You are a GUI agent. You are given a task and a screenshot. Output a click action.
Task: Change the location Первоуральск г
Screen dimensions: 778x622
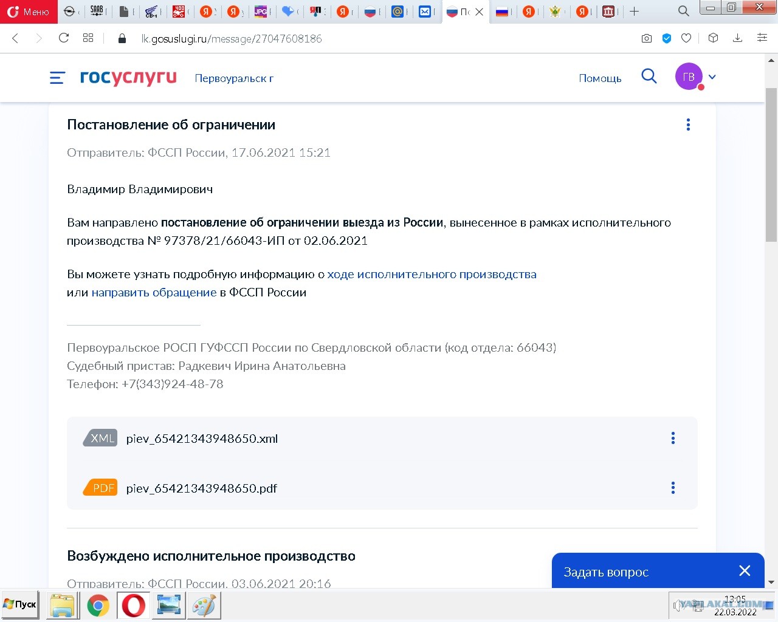click(x=234, y=78)
